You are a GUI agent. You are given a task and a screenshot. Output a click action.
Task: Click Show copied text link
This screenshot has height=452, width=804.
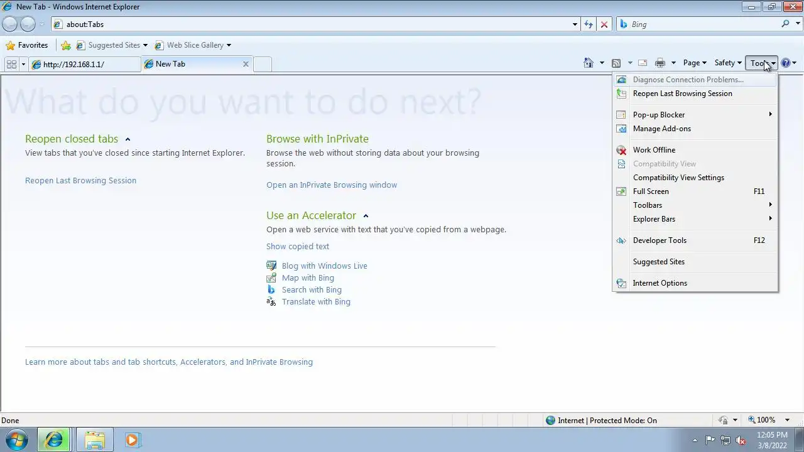tap(298, 246)
